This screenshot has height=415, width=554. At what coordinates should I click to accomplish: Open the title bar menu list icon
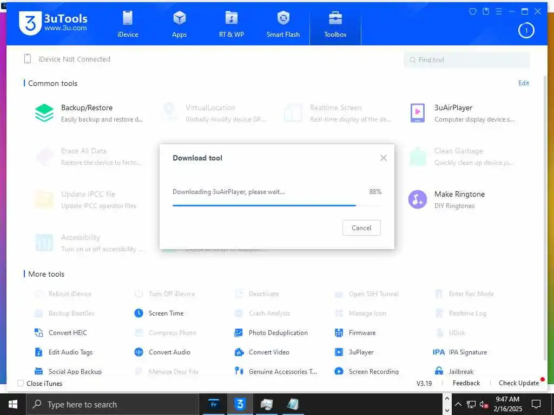tap(498, 11)
